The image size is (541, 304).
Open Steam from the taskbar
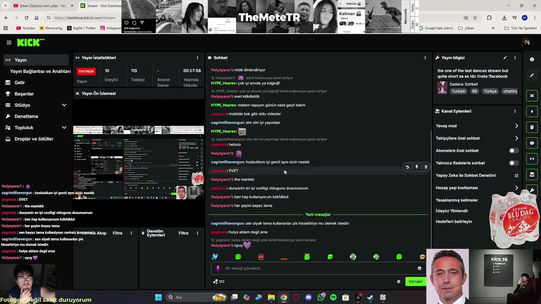pos(370,297)
